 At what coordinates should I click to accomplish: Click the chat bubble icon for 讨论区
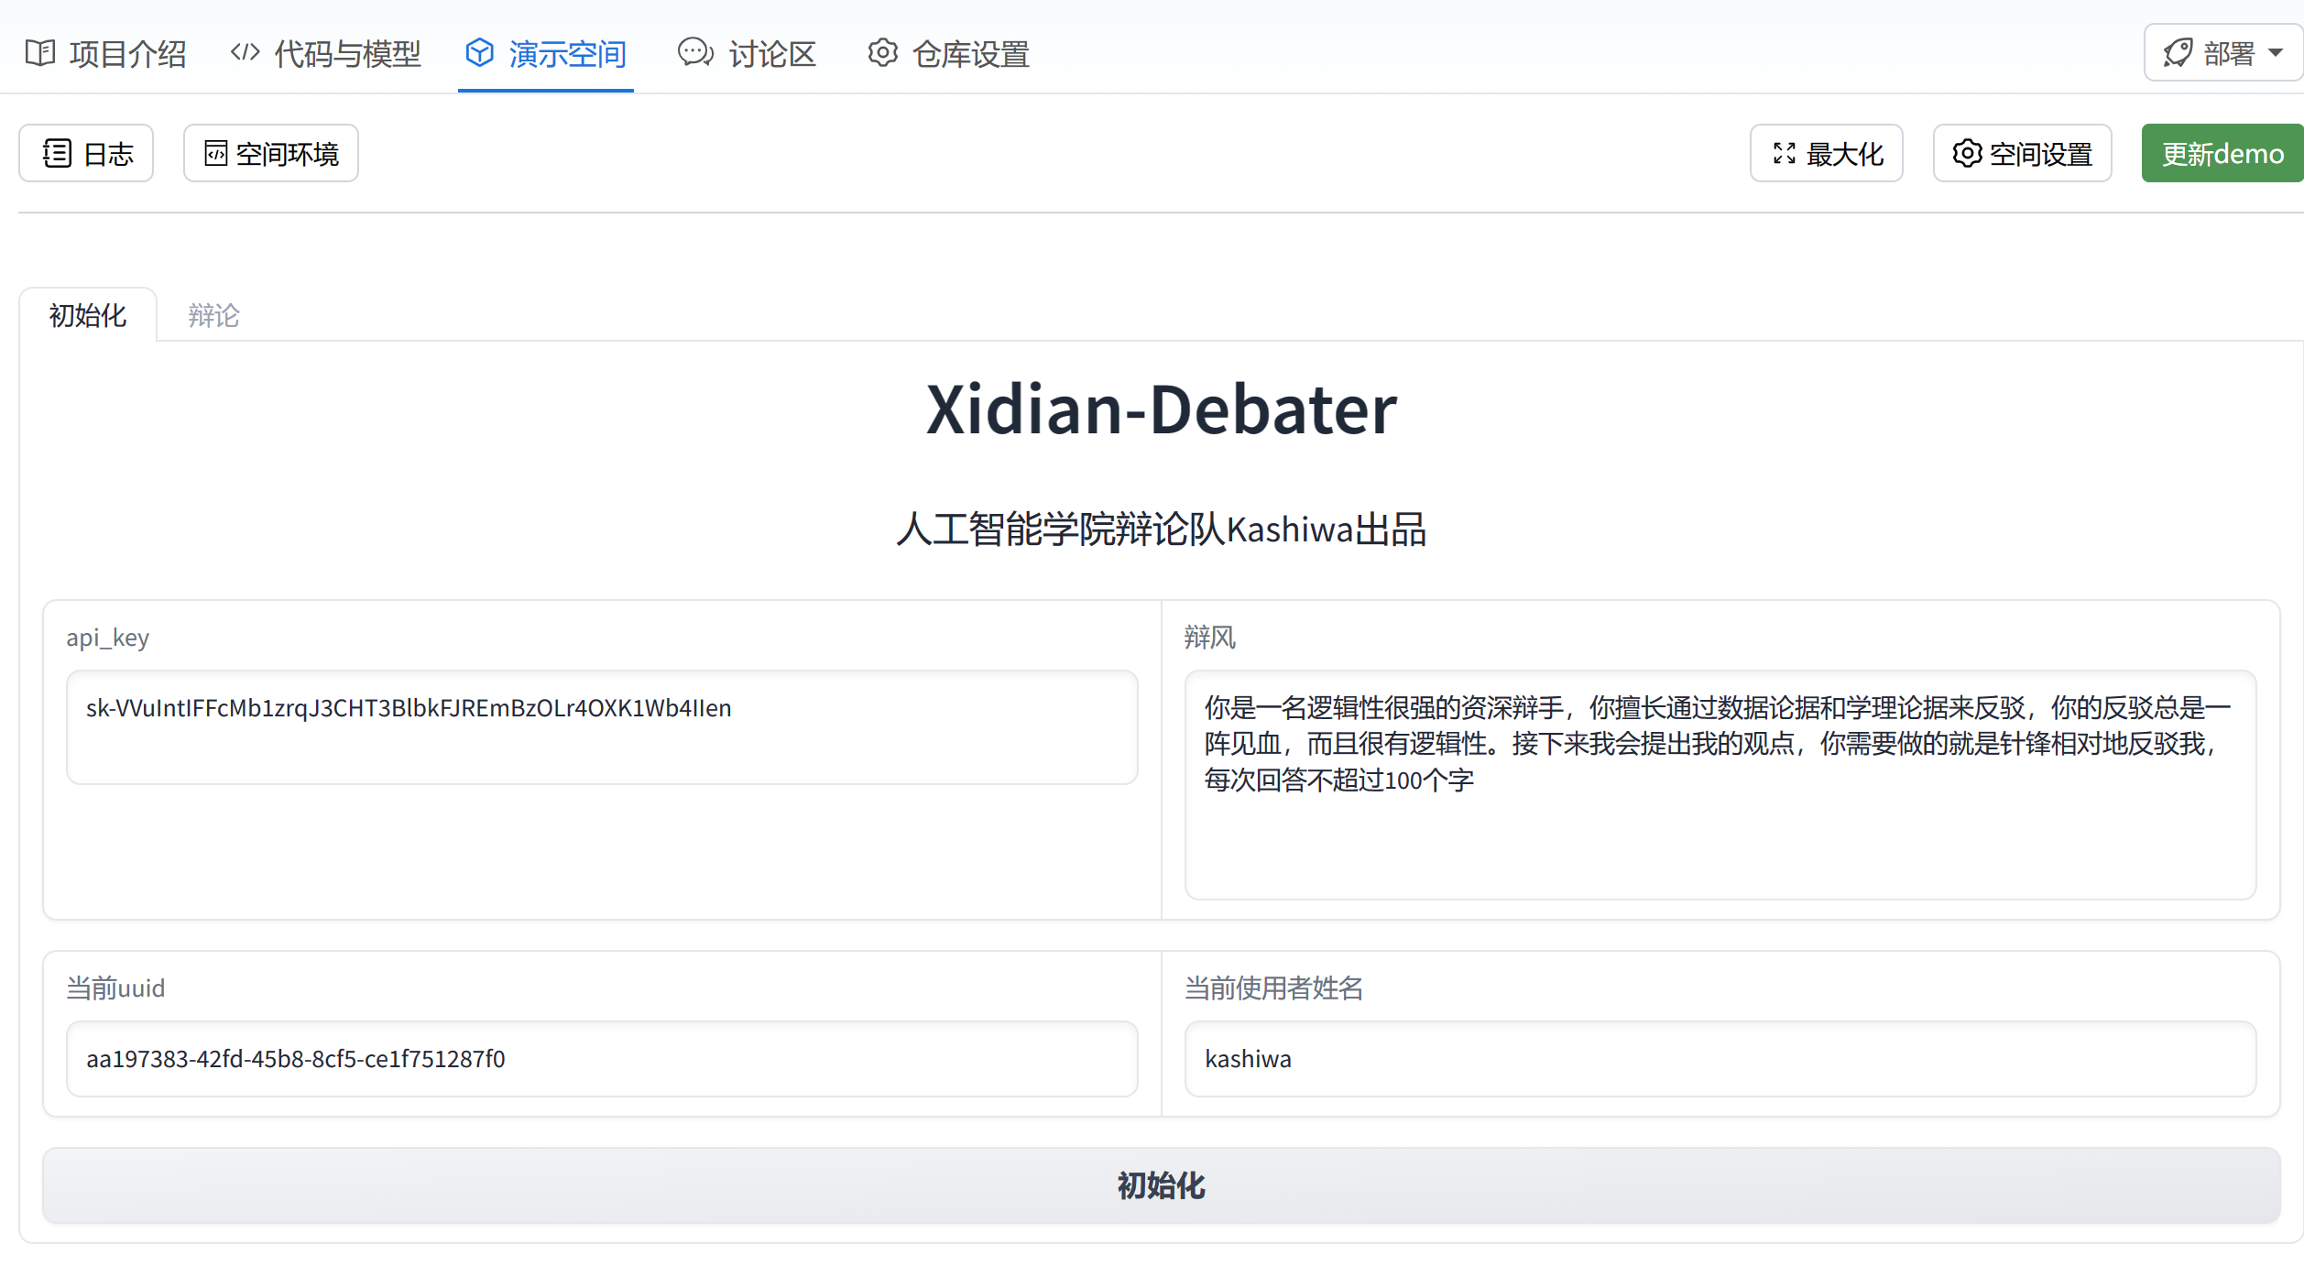[695, 53]
